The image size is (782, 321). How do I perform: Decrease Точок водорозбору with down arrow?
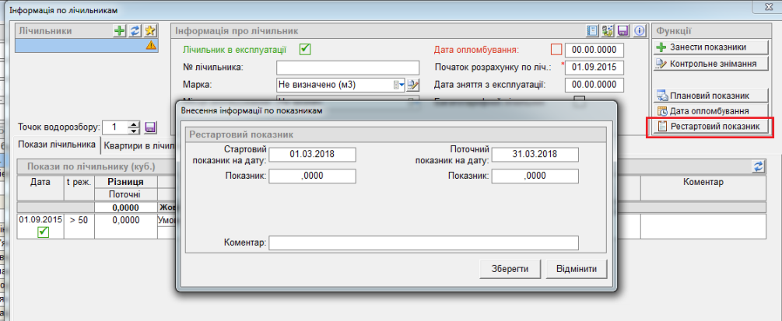(x=134, y=131)
